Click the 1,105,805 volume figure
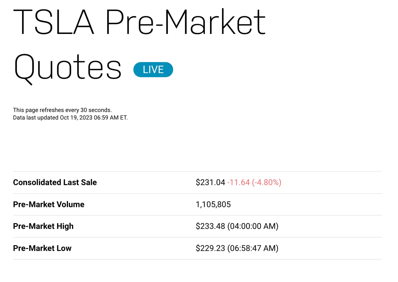This screenshot has height=282, width=398. [x=213, y=204]
